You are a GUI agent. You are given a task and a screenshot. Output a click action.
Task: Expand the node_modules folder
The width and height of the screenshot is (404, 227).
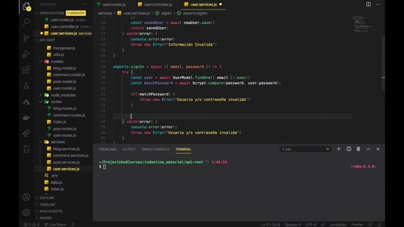[x=63, y=95]
